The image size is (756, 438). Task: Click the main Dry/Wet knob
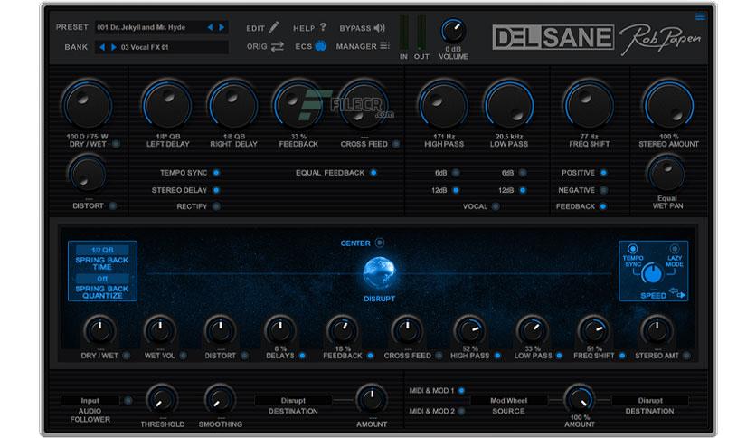[x=88, y=106]
